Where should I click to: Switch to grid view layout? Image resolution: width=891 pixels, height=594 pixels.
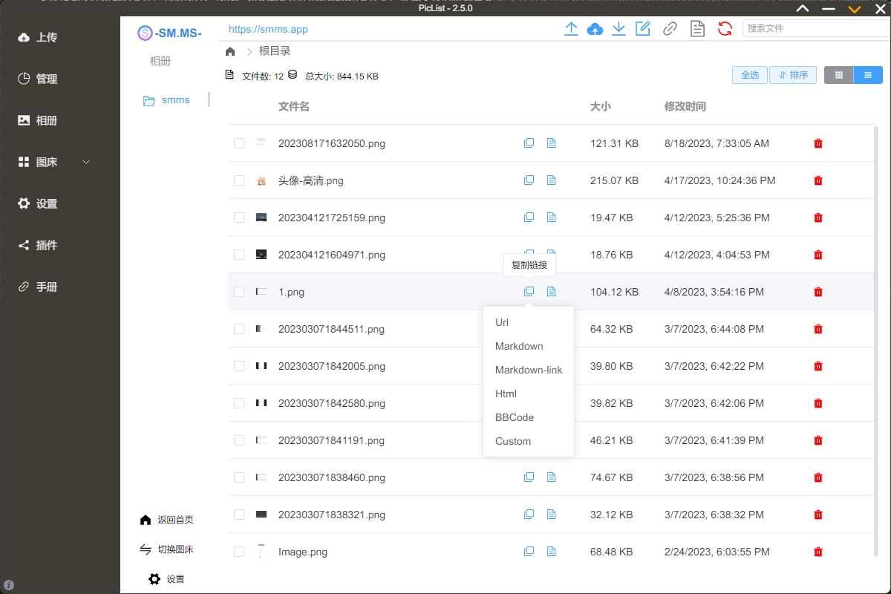(838, 74)
